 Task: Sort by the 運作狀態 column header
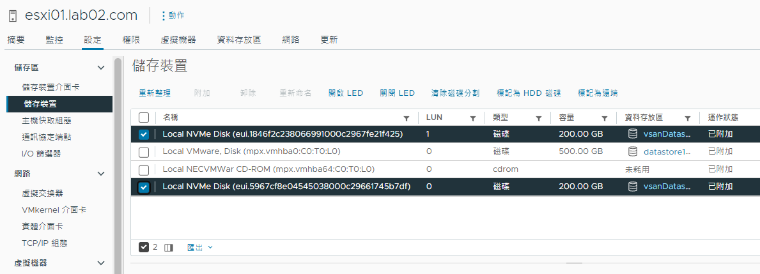point(723,117)
